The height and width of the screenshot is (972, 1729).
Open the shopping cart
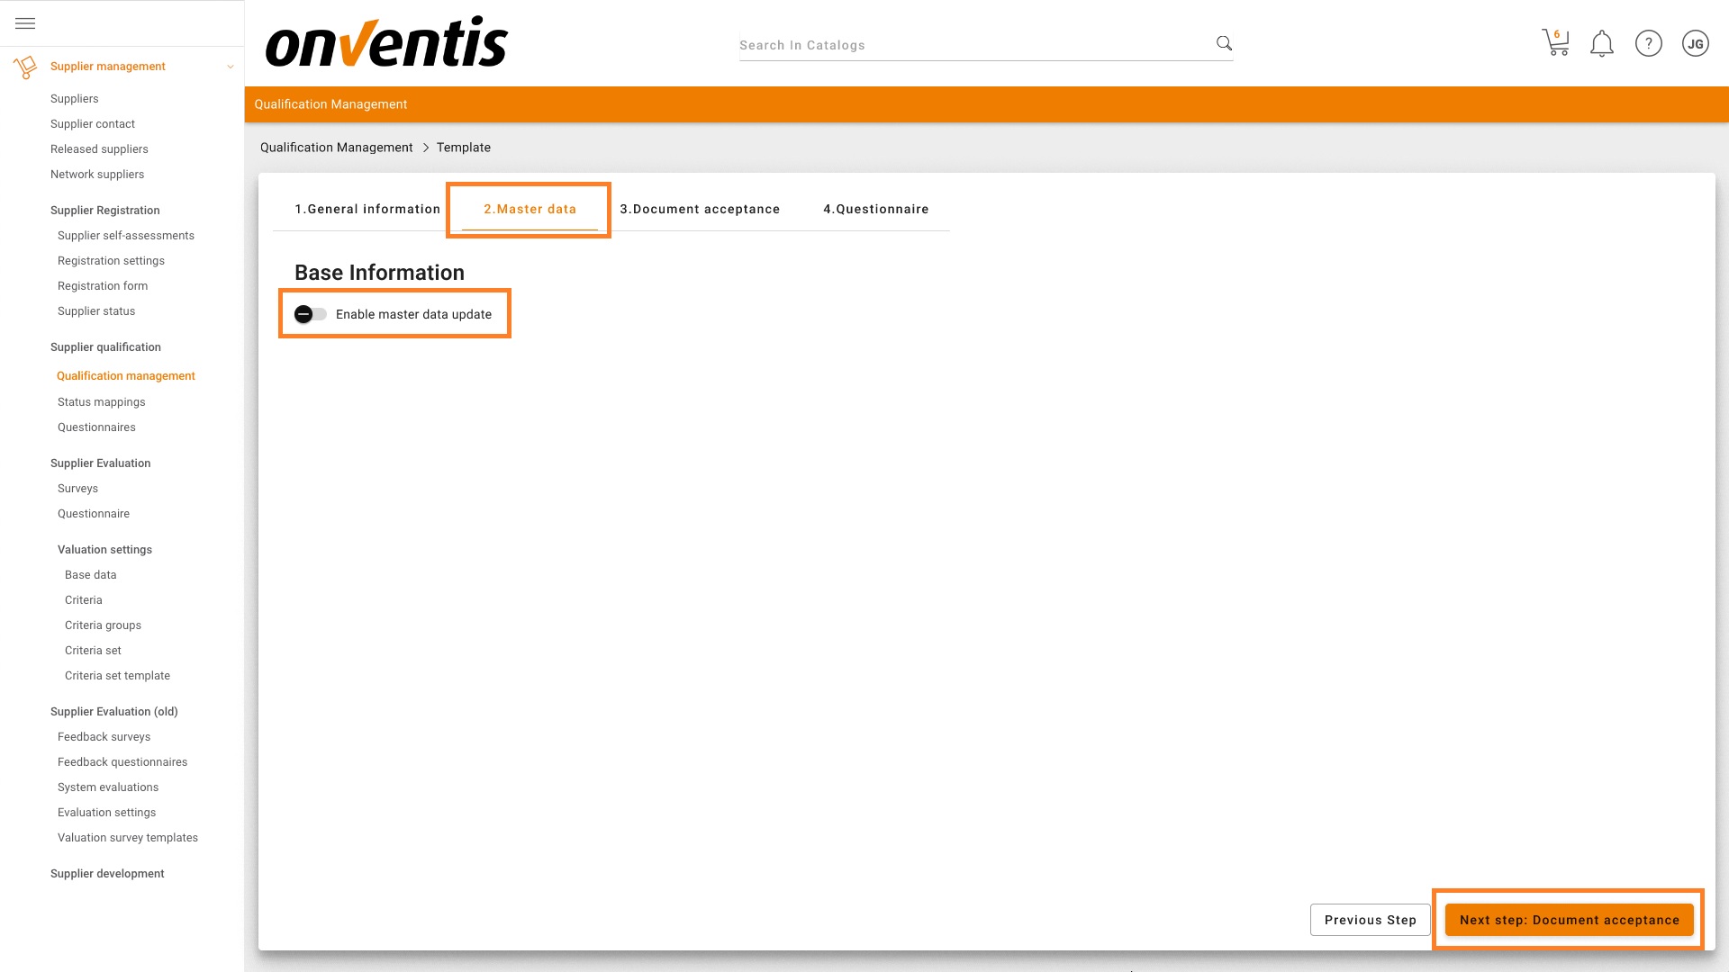click(1555, 42)
